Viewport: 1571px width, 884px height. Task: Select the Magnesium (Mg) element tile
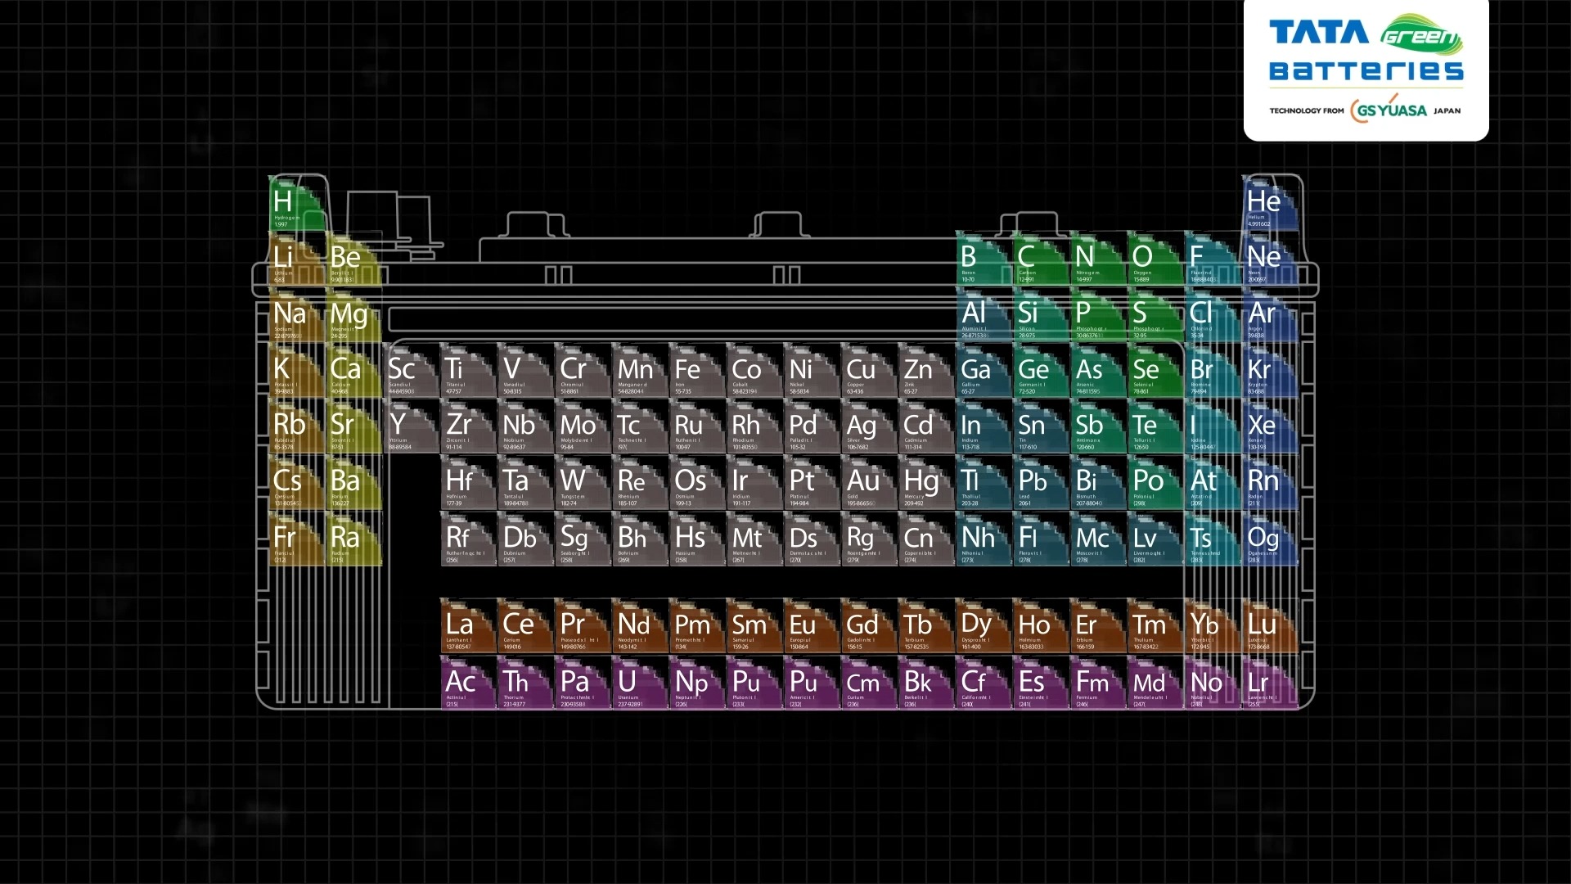tap(354, 314)
